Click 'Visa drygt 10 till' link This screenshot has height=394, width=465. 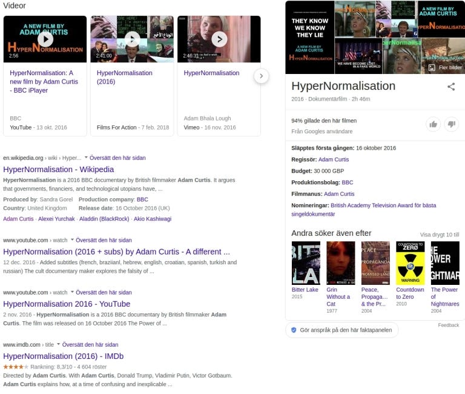coord(440,235)
